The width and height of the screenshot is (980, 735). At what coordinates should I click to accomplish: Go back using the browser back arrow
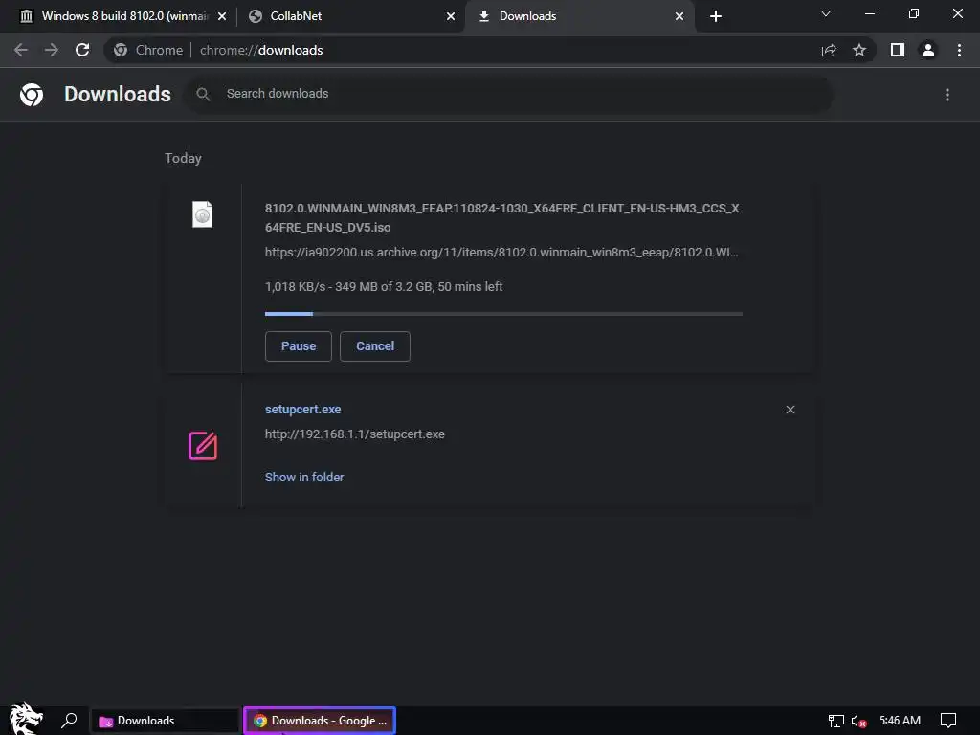21,50
